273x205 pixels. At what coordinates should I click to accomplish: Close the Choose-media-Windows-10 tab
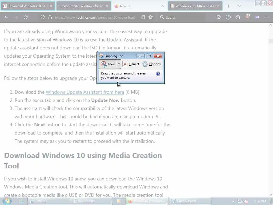click(107, 6)
